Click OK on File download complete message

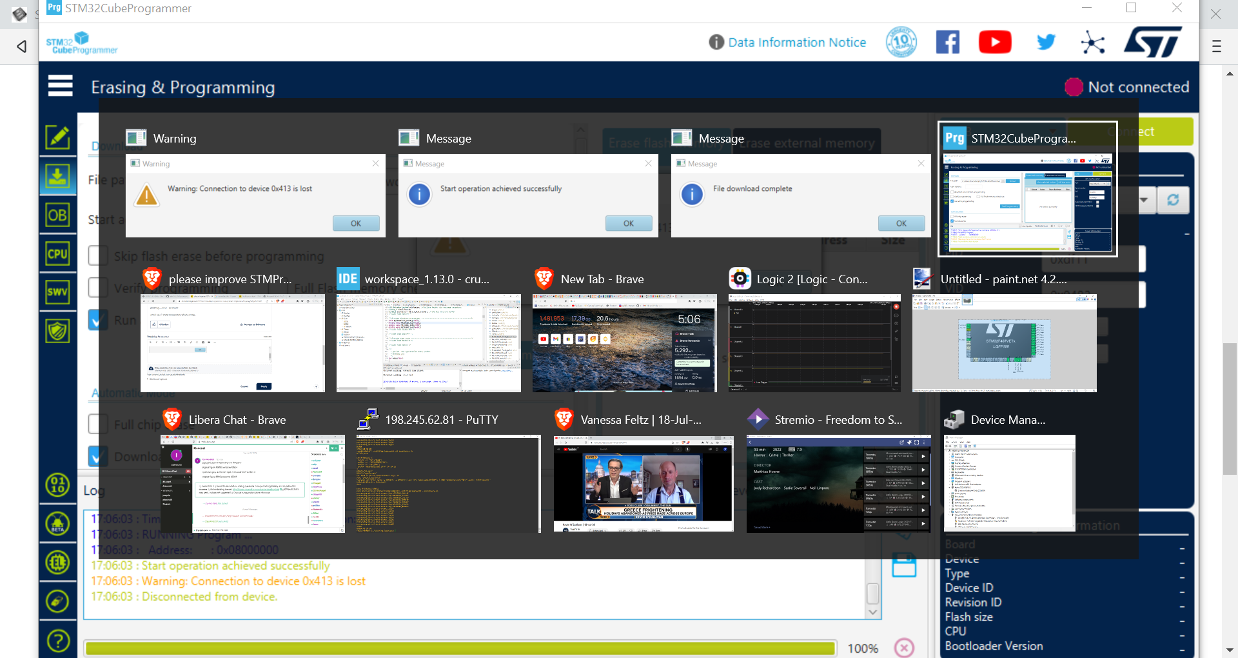tap(901, 223)
